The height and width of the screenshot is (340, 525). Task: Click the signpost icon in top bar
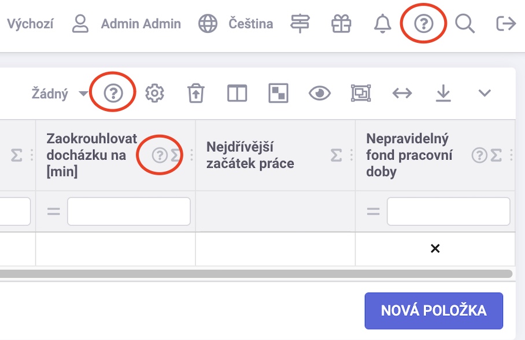(300, 24)
